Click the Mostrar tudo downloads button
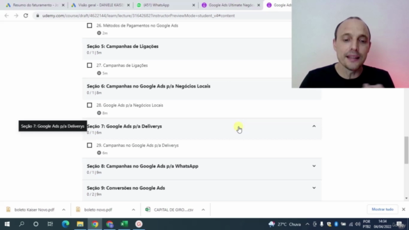Screen dimensions: 409x230 click(x=382, y=210)
